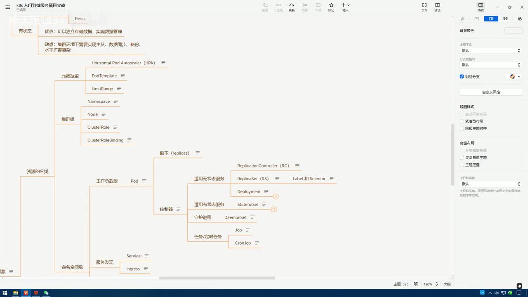This screenshot has height=297, width=528.
Task: Enter ZEN mode
Action: coord(424,7)
